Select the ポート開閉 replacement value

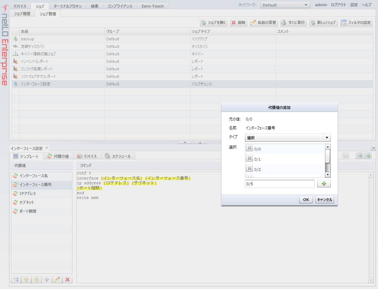pyautogui.click(x=41, y=211)
